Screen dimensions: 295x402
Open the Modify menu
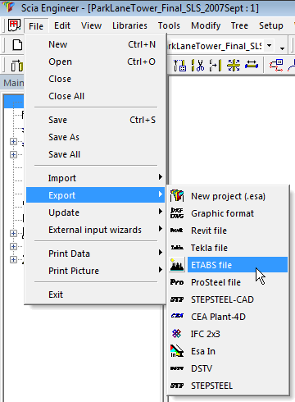[x=206, y=25]
